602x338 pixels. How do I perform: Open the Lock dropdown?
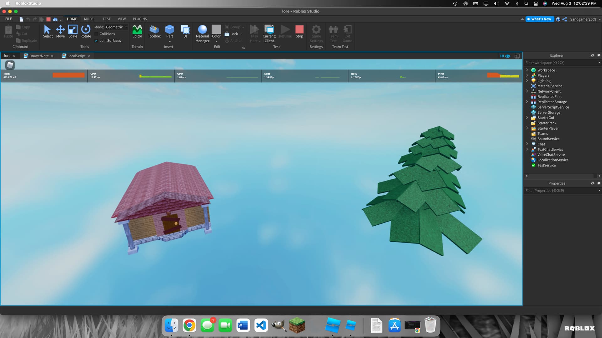pyautogui.click(x=241, y=34)
